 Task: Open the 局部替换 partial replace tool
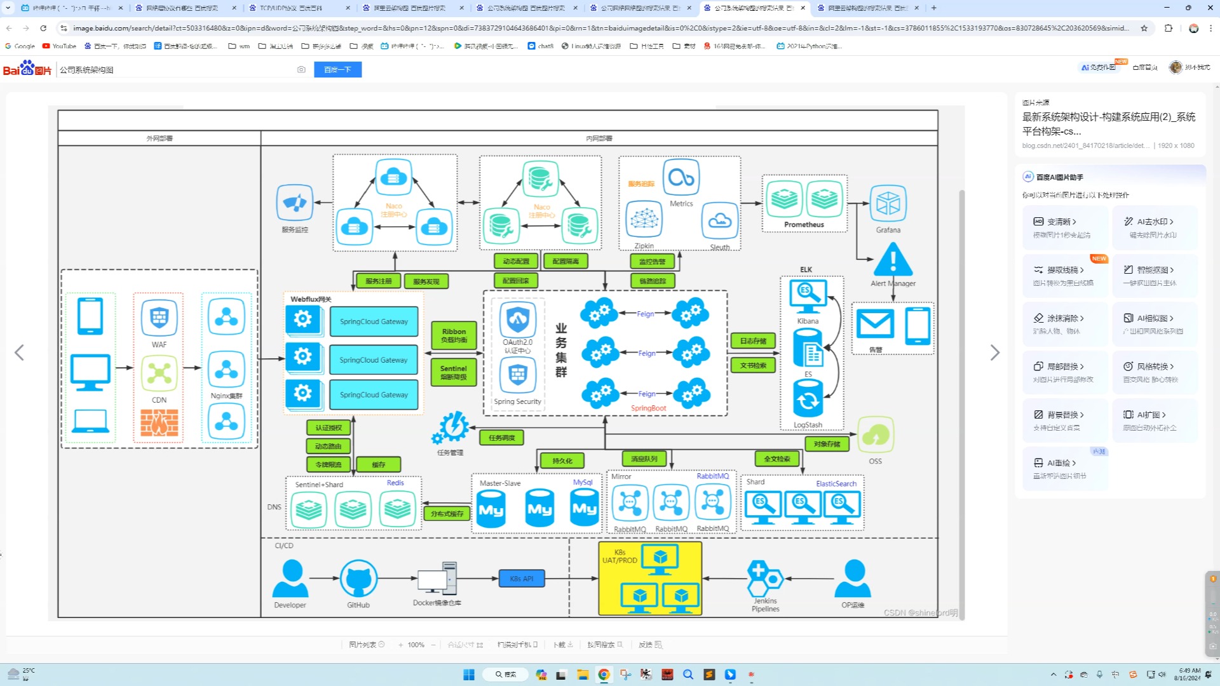pos(1065,372)
